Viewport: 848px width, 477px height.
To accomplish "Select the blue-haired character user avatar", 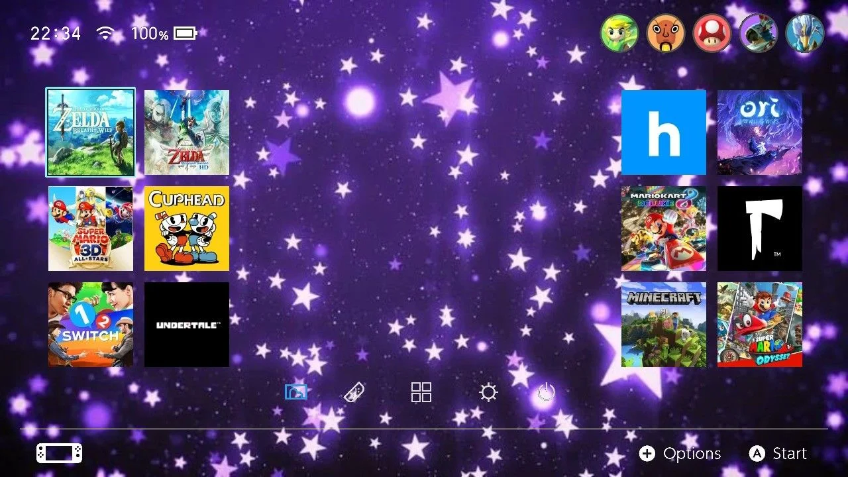I will point(805,33).
